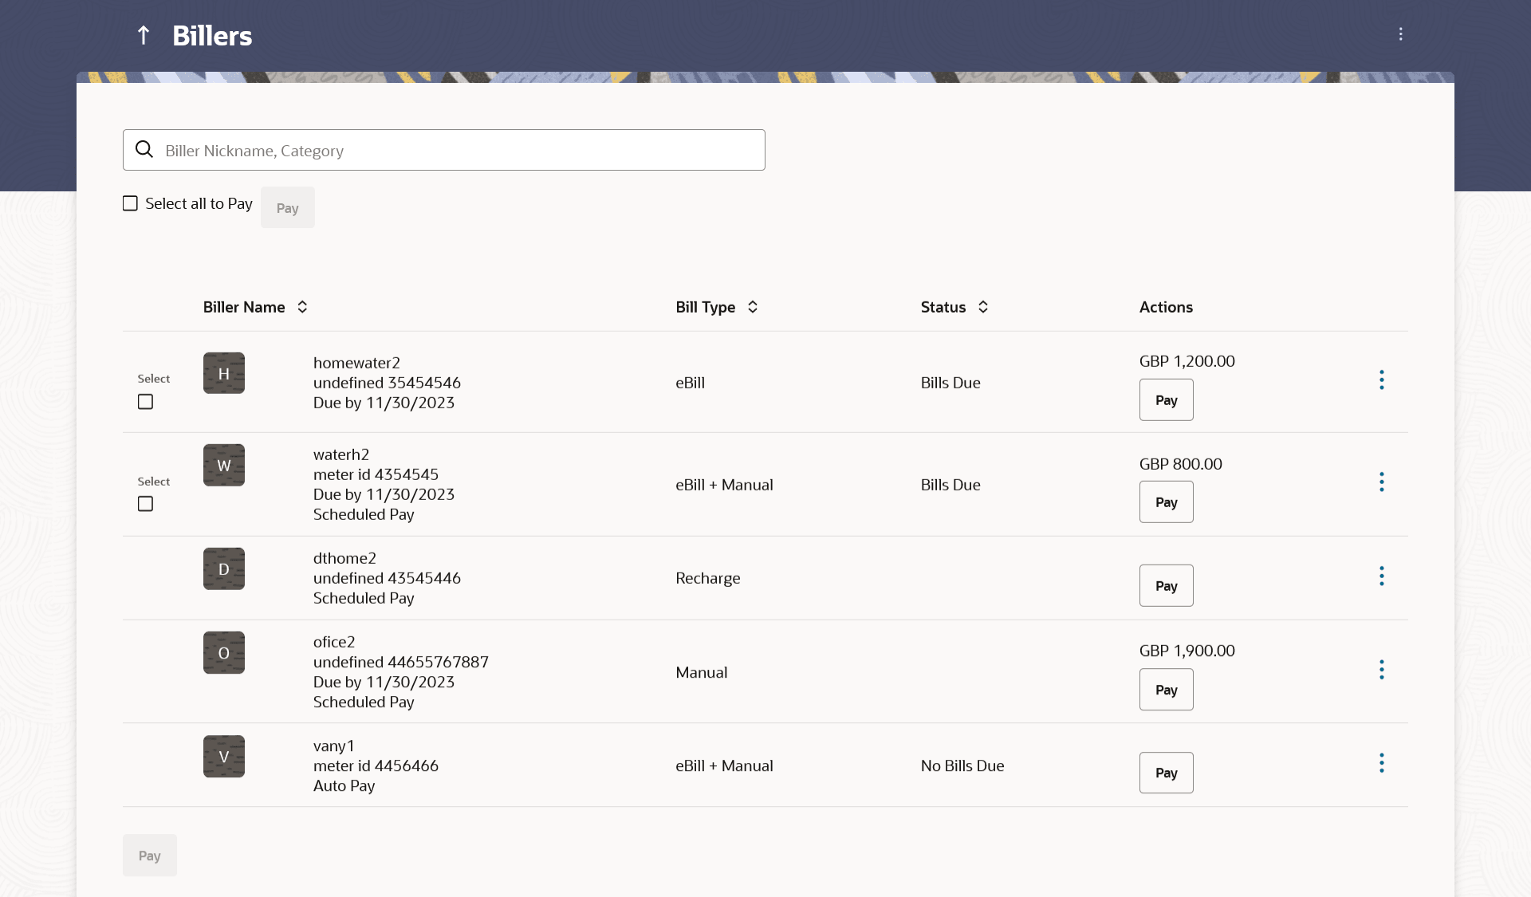Click the back arrow beside Billers
The height and width of the screenshot is (897, 1531).
pyautogui.click(x=144, y=35)
